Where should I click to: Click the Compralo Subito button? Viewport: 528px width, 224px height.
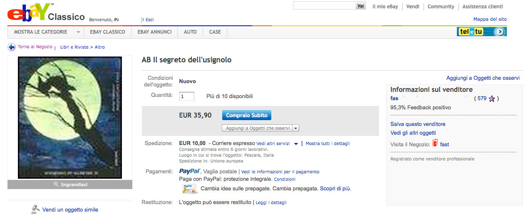[247, 115]
